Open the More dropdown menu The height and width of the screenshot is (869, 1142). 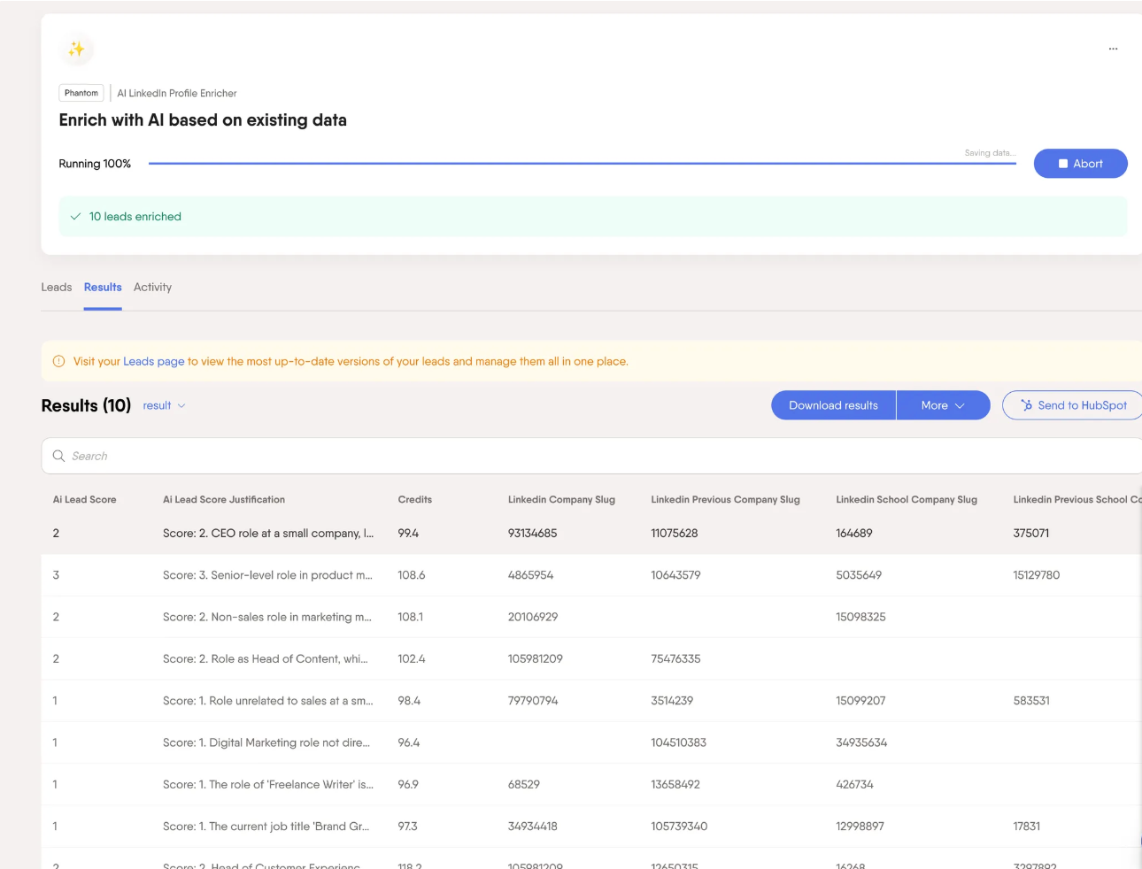coord(943,405)
